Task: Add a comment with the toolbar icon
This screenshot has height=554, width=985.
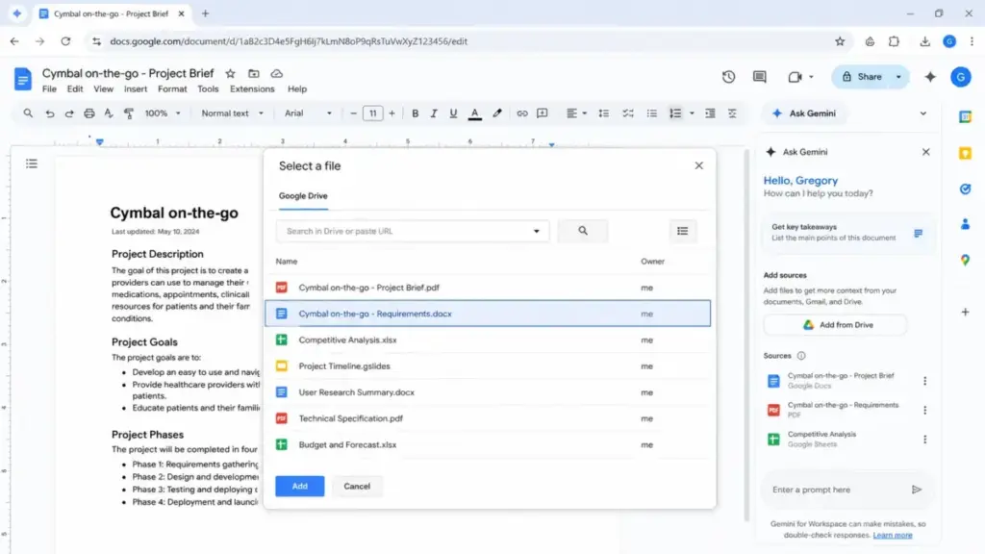Action: 543,113
